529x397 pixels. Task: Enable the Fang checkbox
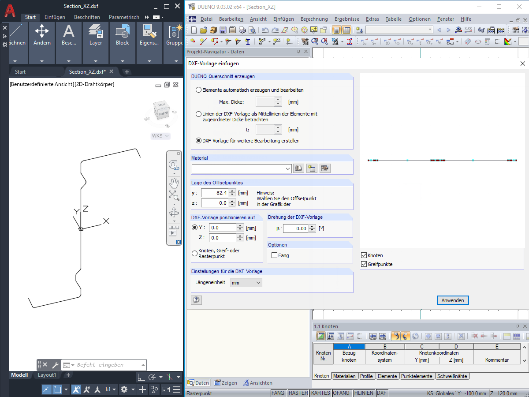274,255
